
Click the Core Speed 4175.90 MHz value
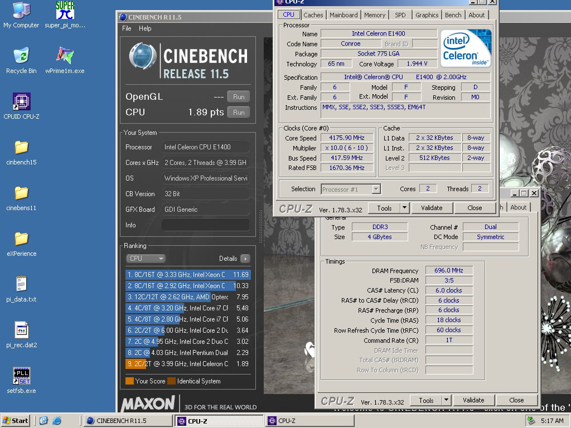pos(347,138)
